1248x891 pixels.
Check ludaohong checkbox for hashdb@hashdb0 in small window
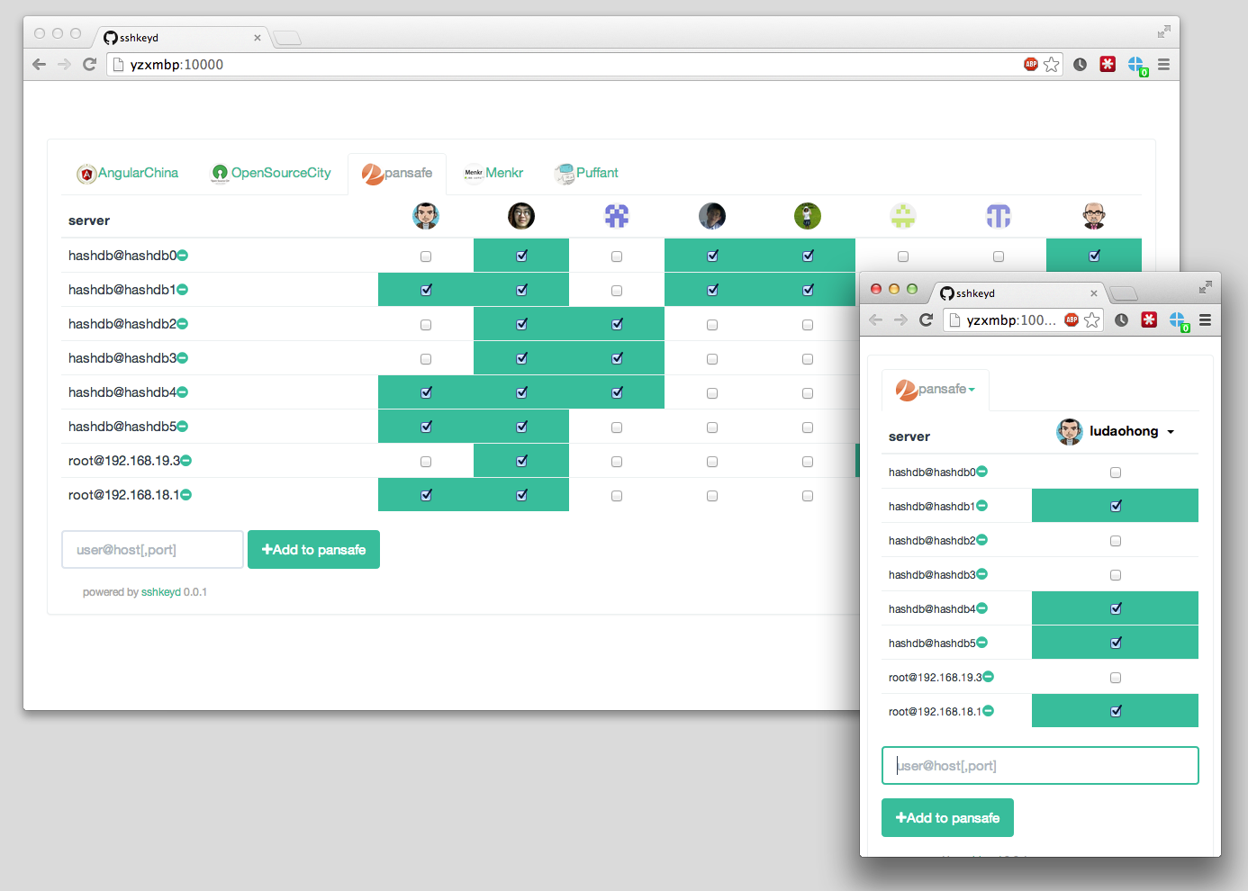(x=1116, y=472)
